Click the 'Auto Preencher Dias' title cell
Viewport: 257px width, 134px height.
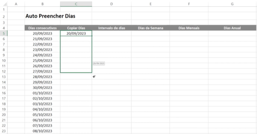tap(50, 16)
